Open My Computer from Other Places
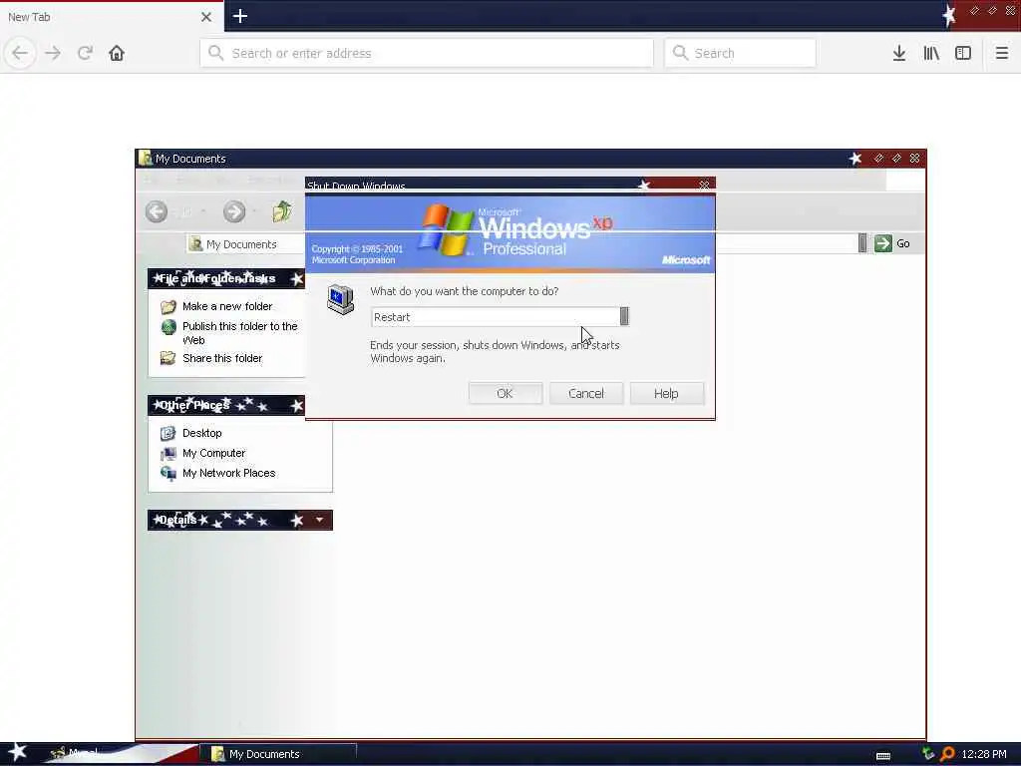Image resolution: width=1021 pixels, height=766 pixels. point(213,454)
